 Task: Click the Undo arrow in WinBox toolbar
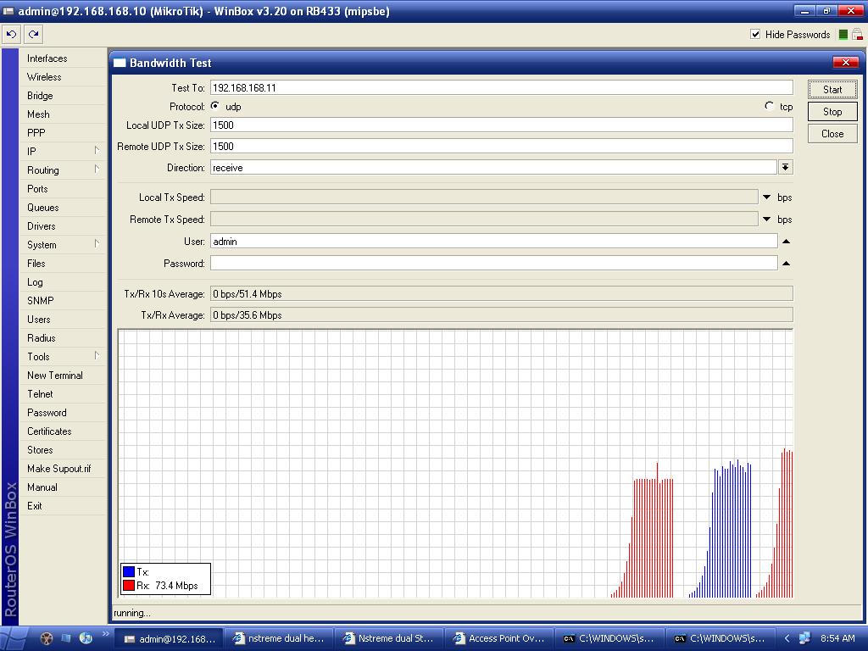[11, 35]
